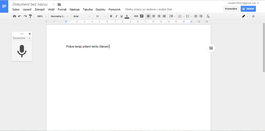Viewport: 265px width, 131px height.
Task: Toggle underline formatting
Action: tap(121, 16)
